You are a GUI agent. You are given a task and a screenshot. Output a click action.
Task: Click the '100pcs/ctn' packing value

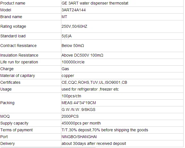[71, 96]
